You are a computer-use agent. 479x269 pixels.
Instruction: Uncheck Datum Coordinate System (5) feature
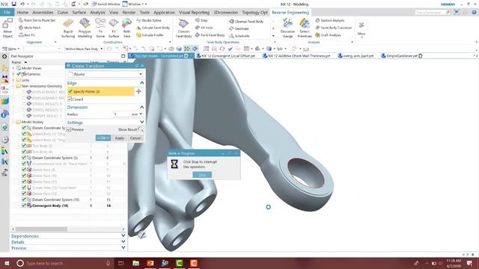coord(24,158)
